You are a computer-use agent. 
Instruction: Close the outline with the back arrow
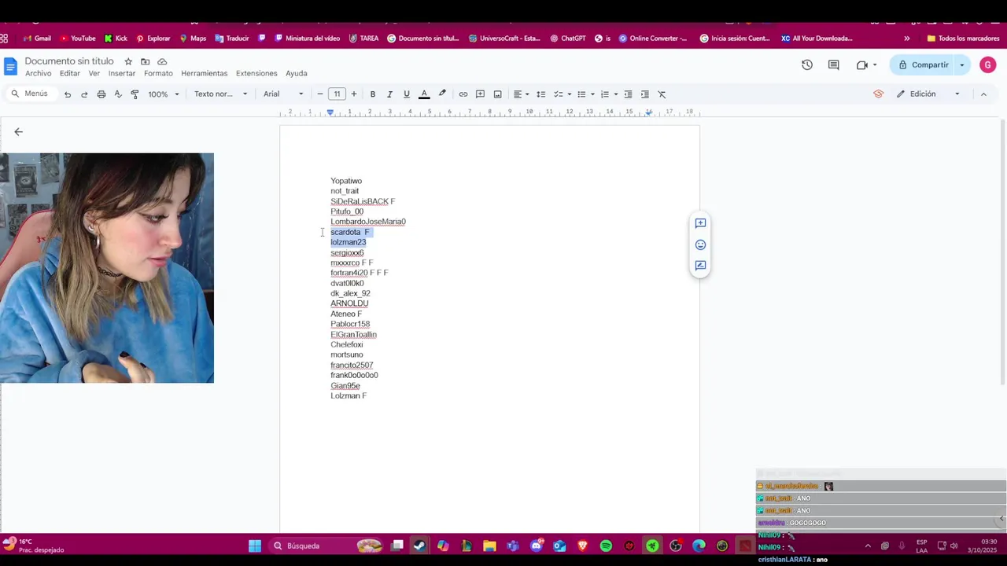point(19,132)
